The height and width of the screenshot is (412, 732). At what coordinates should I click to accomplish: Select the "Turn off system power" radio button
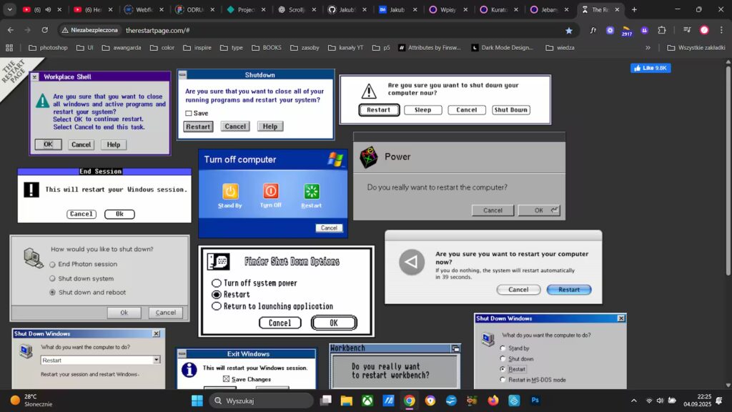tap(217, 283)
